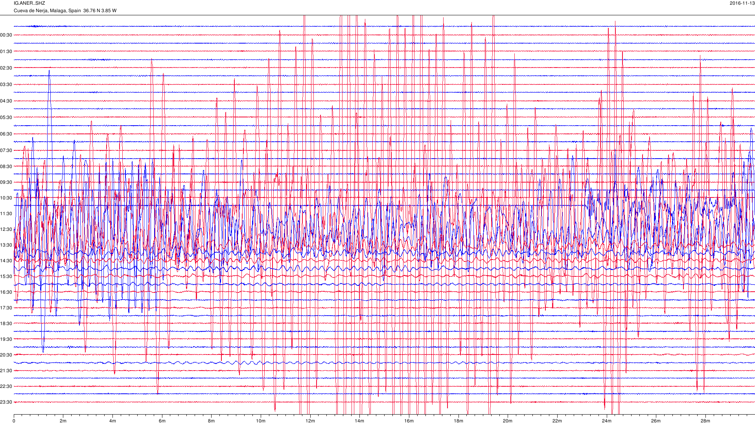Click the 22m axis label

(x=557, y=421)
